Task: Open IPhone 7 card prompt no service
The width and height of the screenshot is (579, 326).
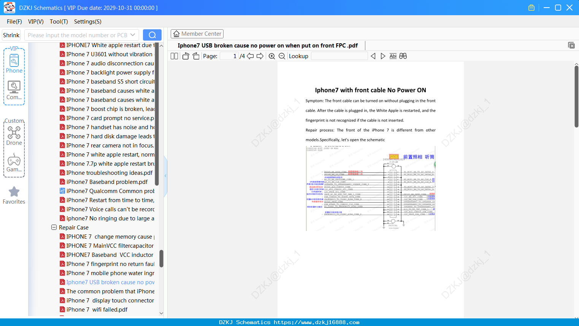Action: click(110, 118)
